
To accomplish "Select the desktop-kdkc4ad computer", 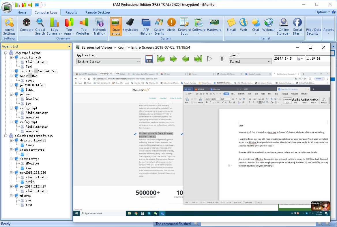I will [x=33, y=141].
